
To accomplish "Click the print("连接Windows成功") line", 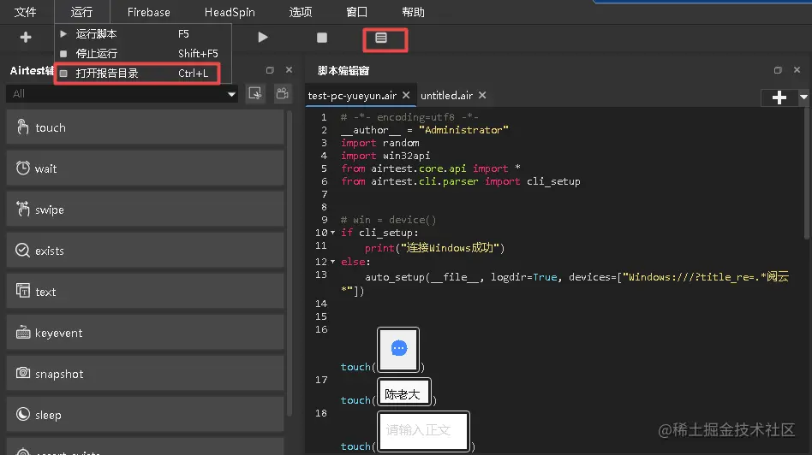I will click(434, 248).
